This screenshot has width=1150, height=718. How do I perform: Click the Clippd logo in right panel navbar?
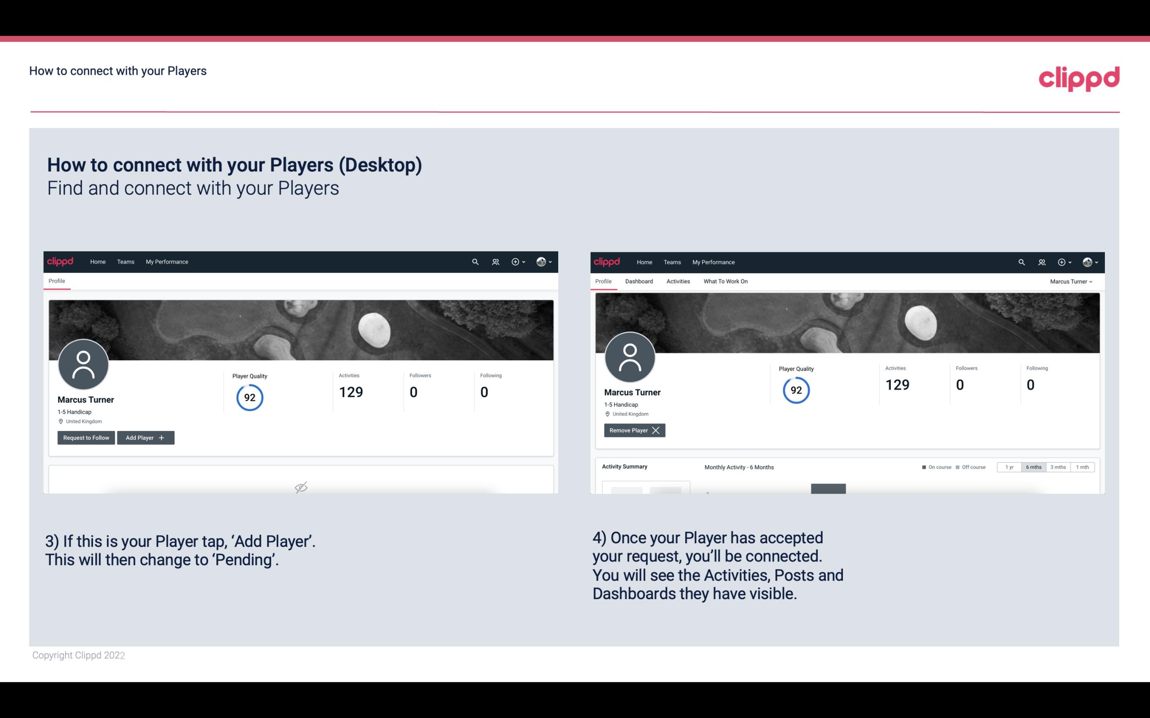click(x=608, y=261)
